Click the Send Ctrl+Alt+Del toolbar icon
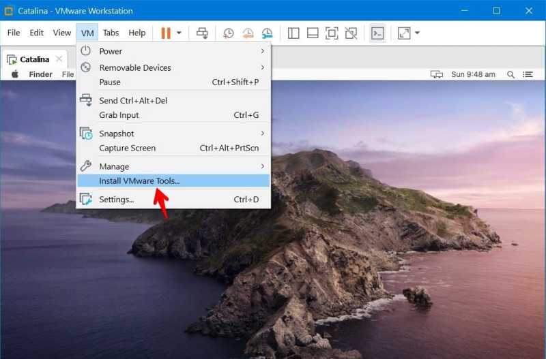The height and width of the screenshot is (359, 546). (202, 33)
